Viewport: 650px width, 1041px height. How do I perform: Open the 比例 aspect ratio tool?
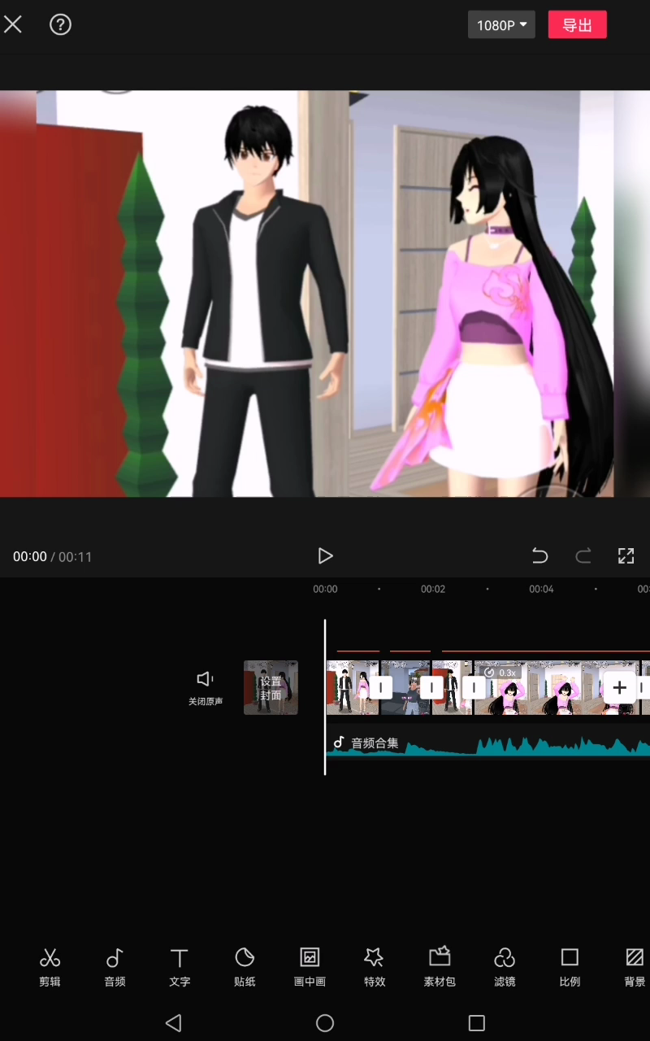tap(570, 966)
